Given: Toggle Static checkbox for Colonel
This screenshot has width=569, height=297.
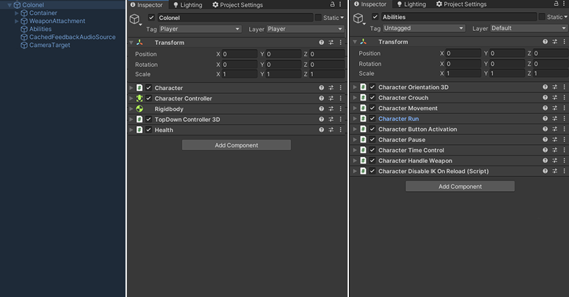Looking at the screenshot, I should coord(318,17).
